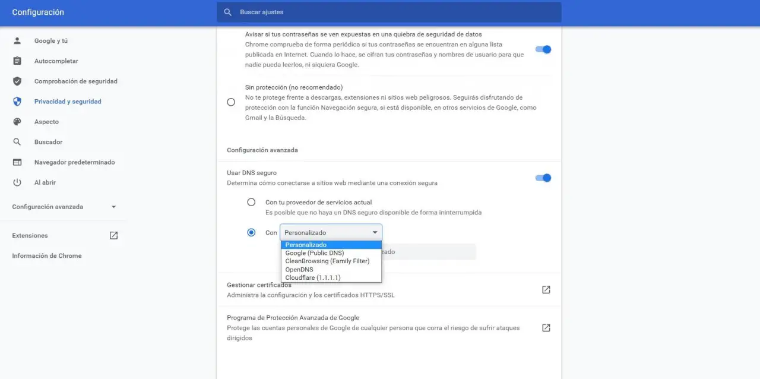Collapse the Personalizado DNS provider dropdown
This screenshot has width=760, height=379.
pos(331,233)
